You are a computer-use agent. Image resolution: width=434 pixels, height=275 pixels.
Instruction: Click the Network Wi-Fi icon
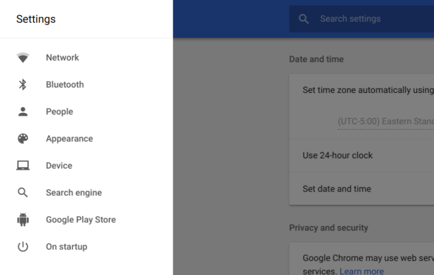pyautogui.click(x=23, y=58)
